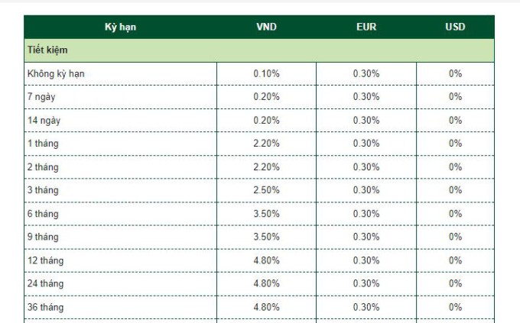This screenshot has height=323, width=520.
Task: Select the EUR column header
Action: pos(366,27)
